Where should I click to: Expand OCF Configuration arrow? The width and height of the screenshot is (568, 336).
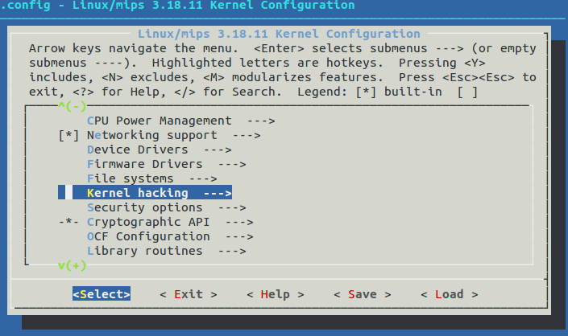coord(239,236)
